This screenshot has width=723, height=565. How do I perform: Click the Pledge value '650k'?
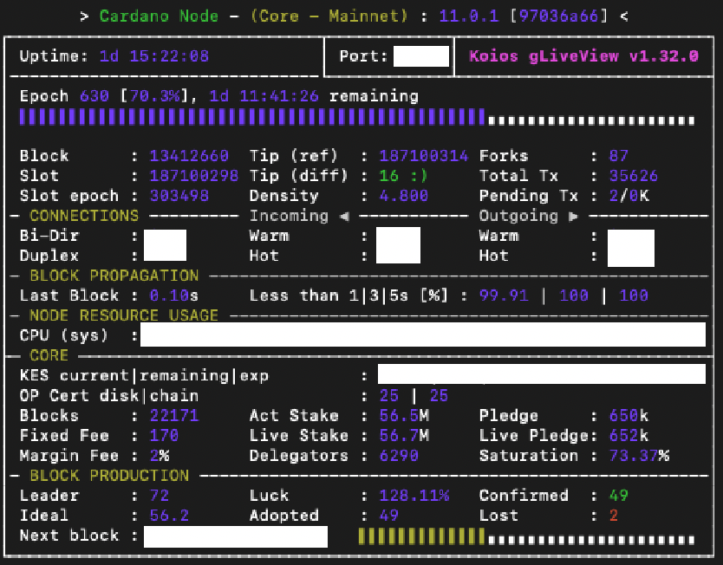click(629, 415)
